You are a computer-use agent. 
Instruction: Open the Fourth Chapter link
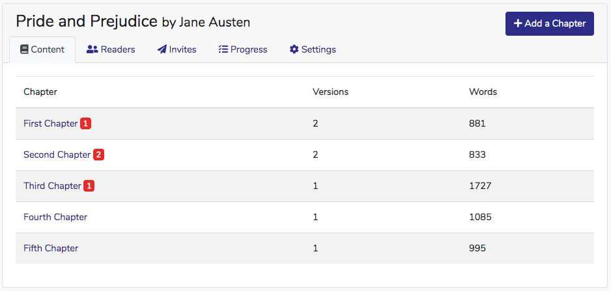[55, 217]
